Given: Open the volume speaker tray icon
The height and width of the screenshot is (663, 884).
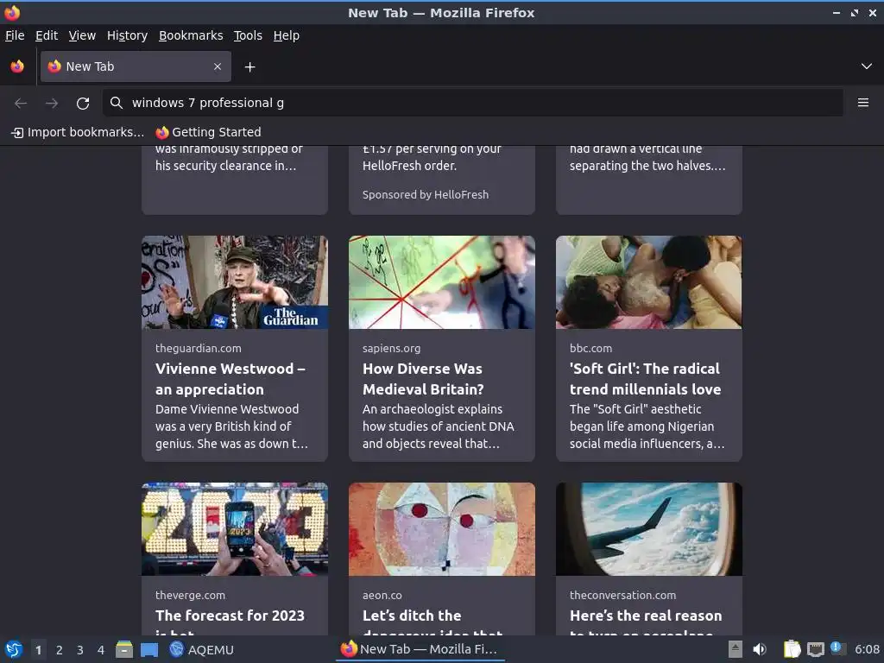Looking at the screenshot, I should (760, 649).
